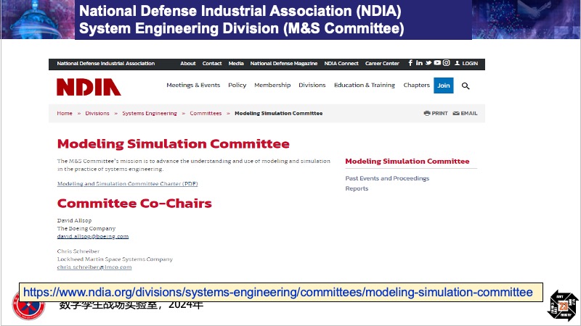Screen dimensions: 581x326
Task: Open the Chapters menu
Action: (416, 85)
